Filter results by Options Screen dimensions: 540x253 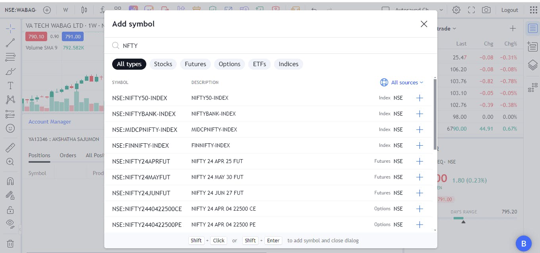(230, 64)
